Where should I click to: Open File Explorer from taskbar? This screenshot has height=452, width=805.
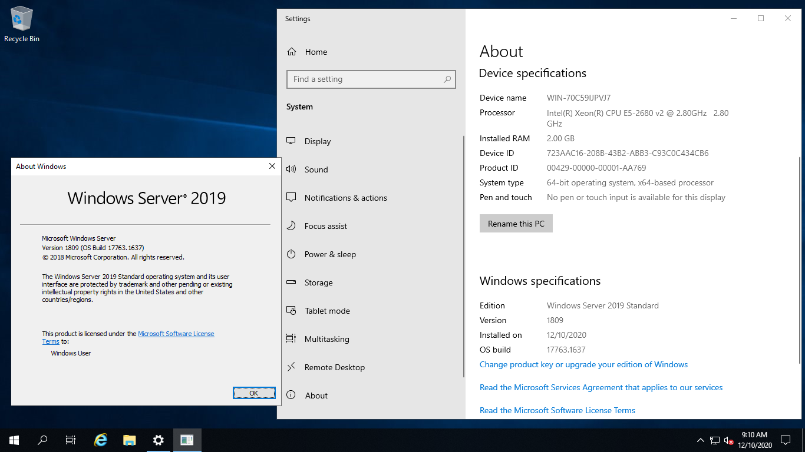pyautogui.click(x=130, y=440)
